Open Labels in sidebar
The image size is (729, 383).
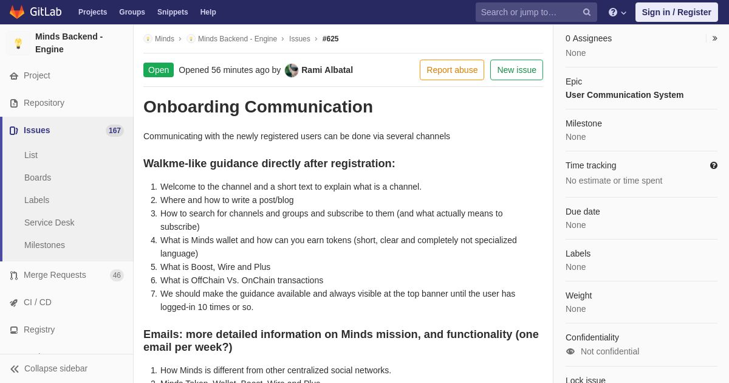[x=36, y=200]
